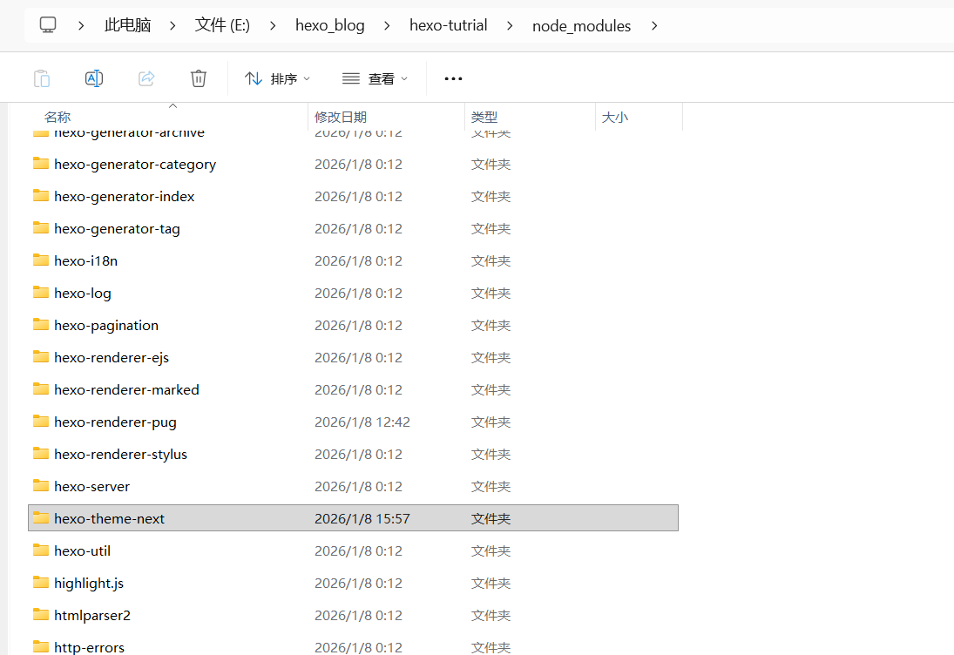The height and width of the screenshot is (655, 954).
Task: Open the three-dot more options menu
Action: click(453, 78)
